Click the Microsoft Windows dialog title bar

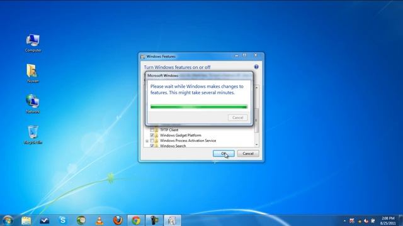coord(199,75)
